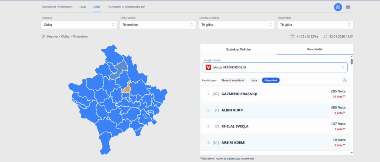Screen dimensions: 380x162
Task: Click the red Vetëvendosje party logo
Action: [208, 67]
